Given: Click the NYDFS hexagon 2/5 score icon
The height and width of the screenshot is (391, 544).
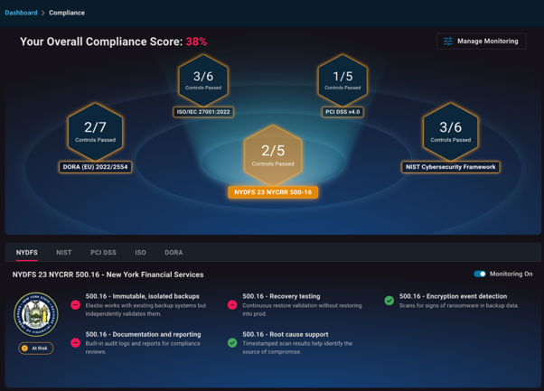Looking at the screenshot, I should coord(272,154).
